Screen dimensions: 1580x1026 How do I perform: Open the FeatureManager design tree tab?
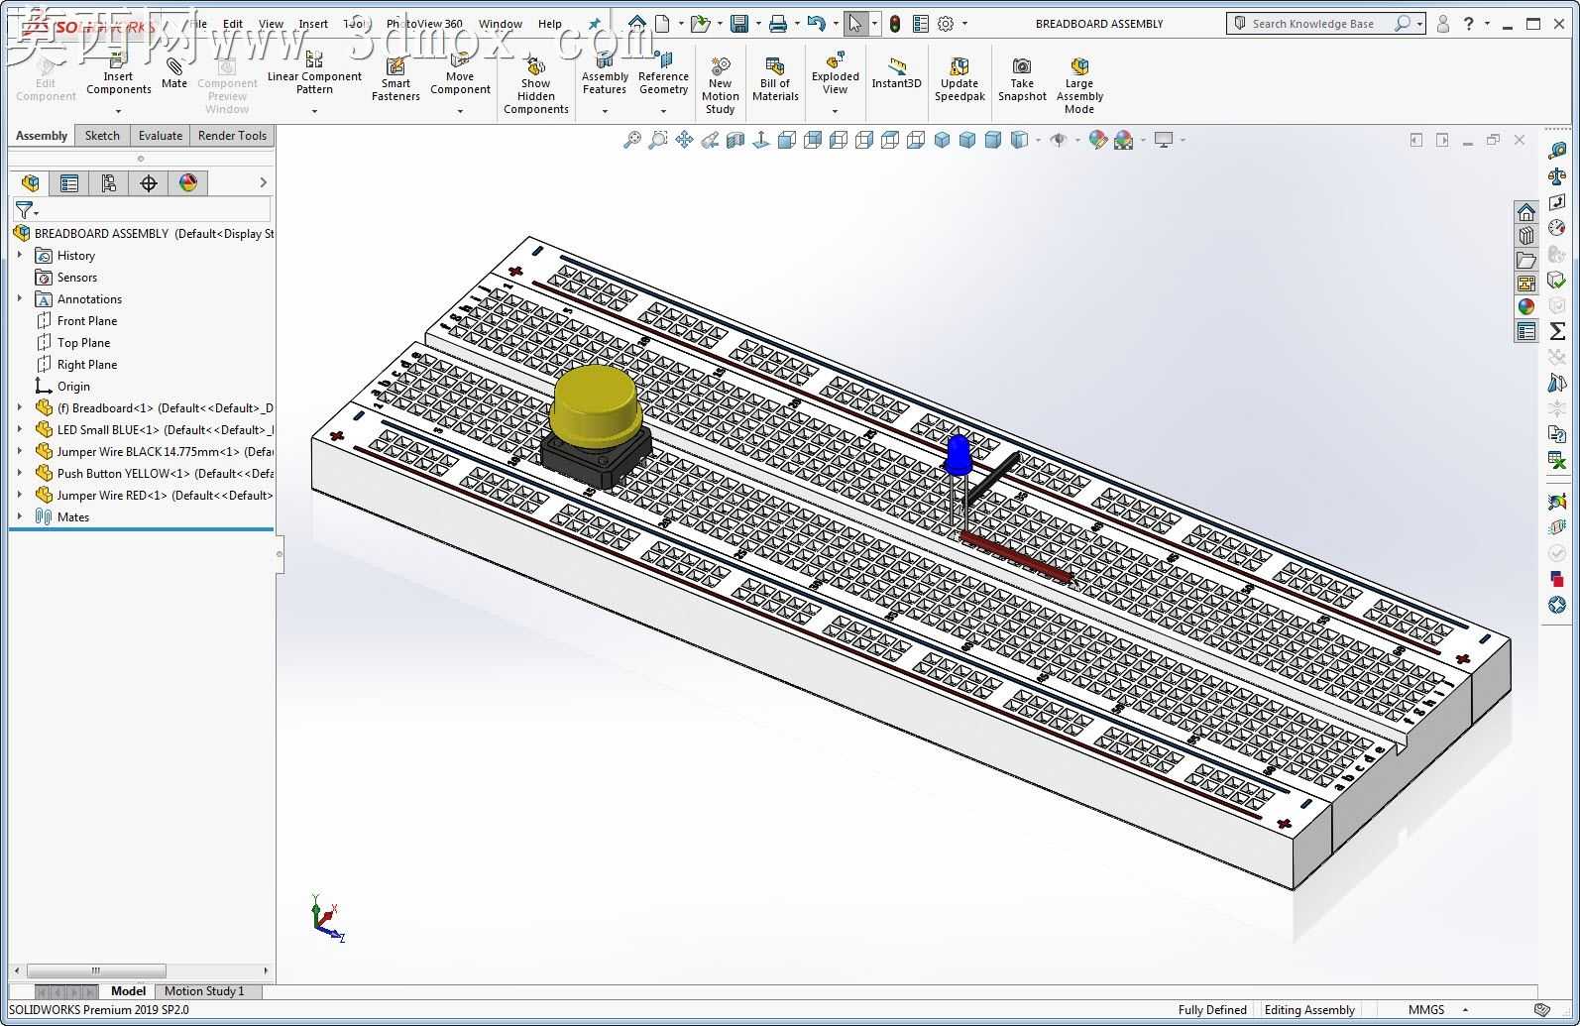coord(30,182)
